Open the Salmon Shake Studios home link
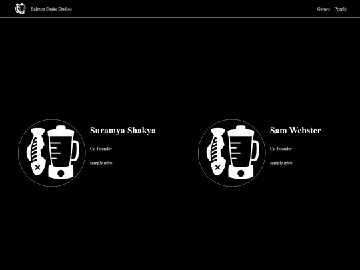This screenshot has height=270, width=360. pos(51,9)
